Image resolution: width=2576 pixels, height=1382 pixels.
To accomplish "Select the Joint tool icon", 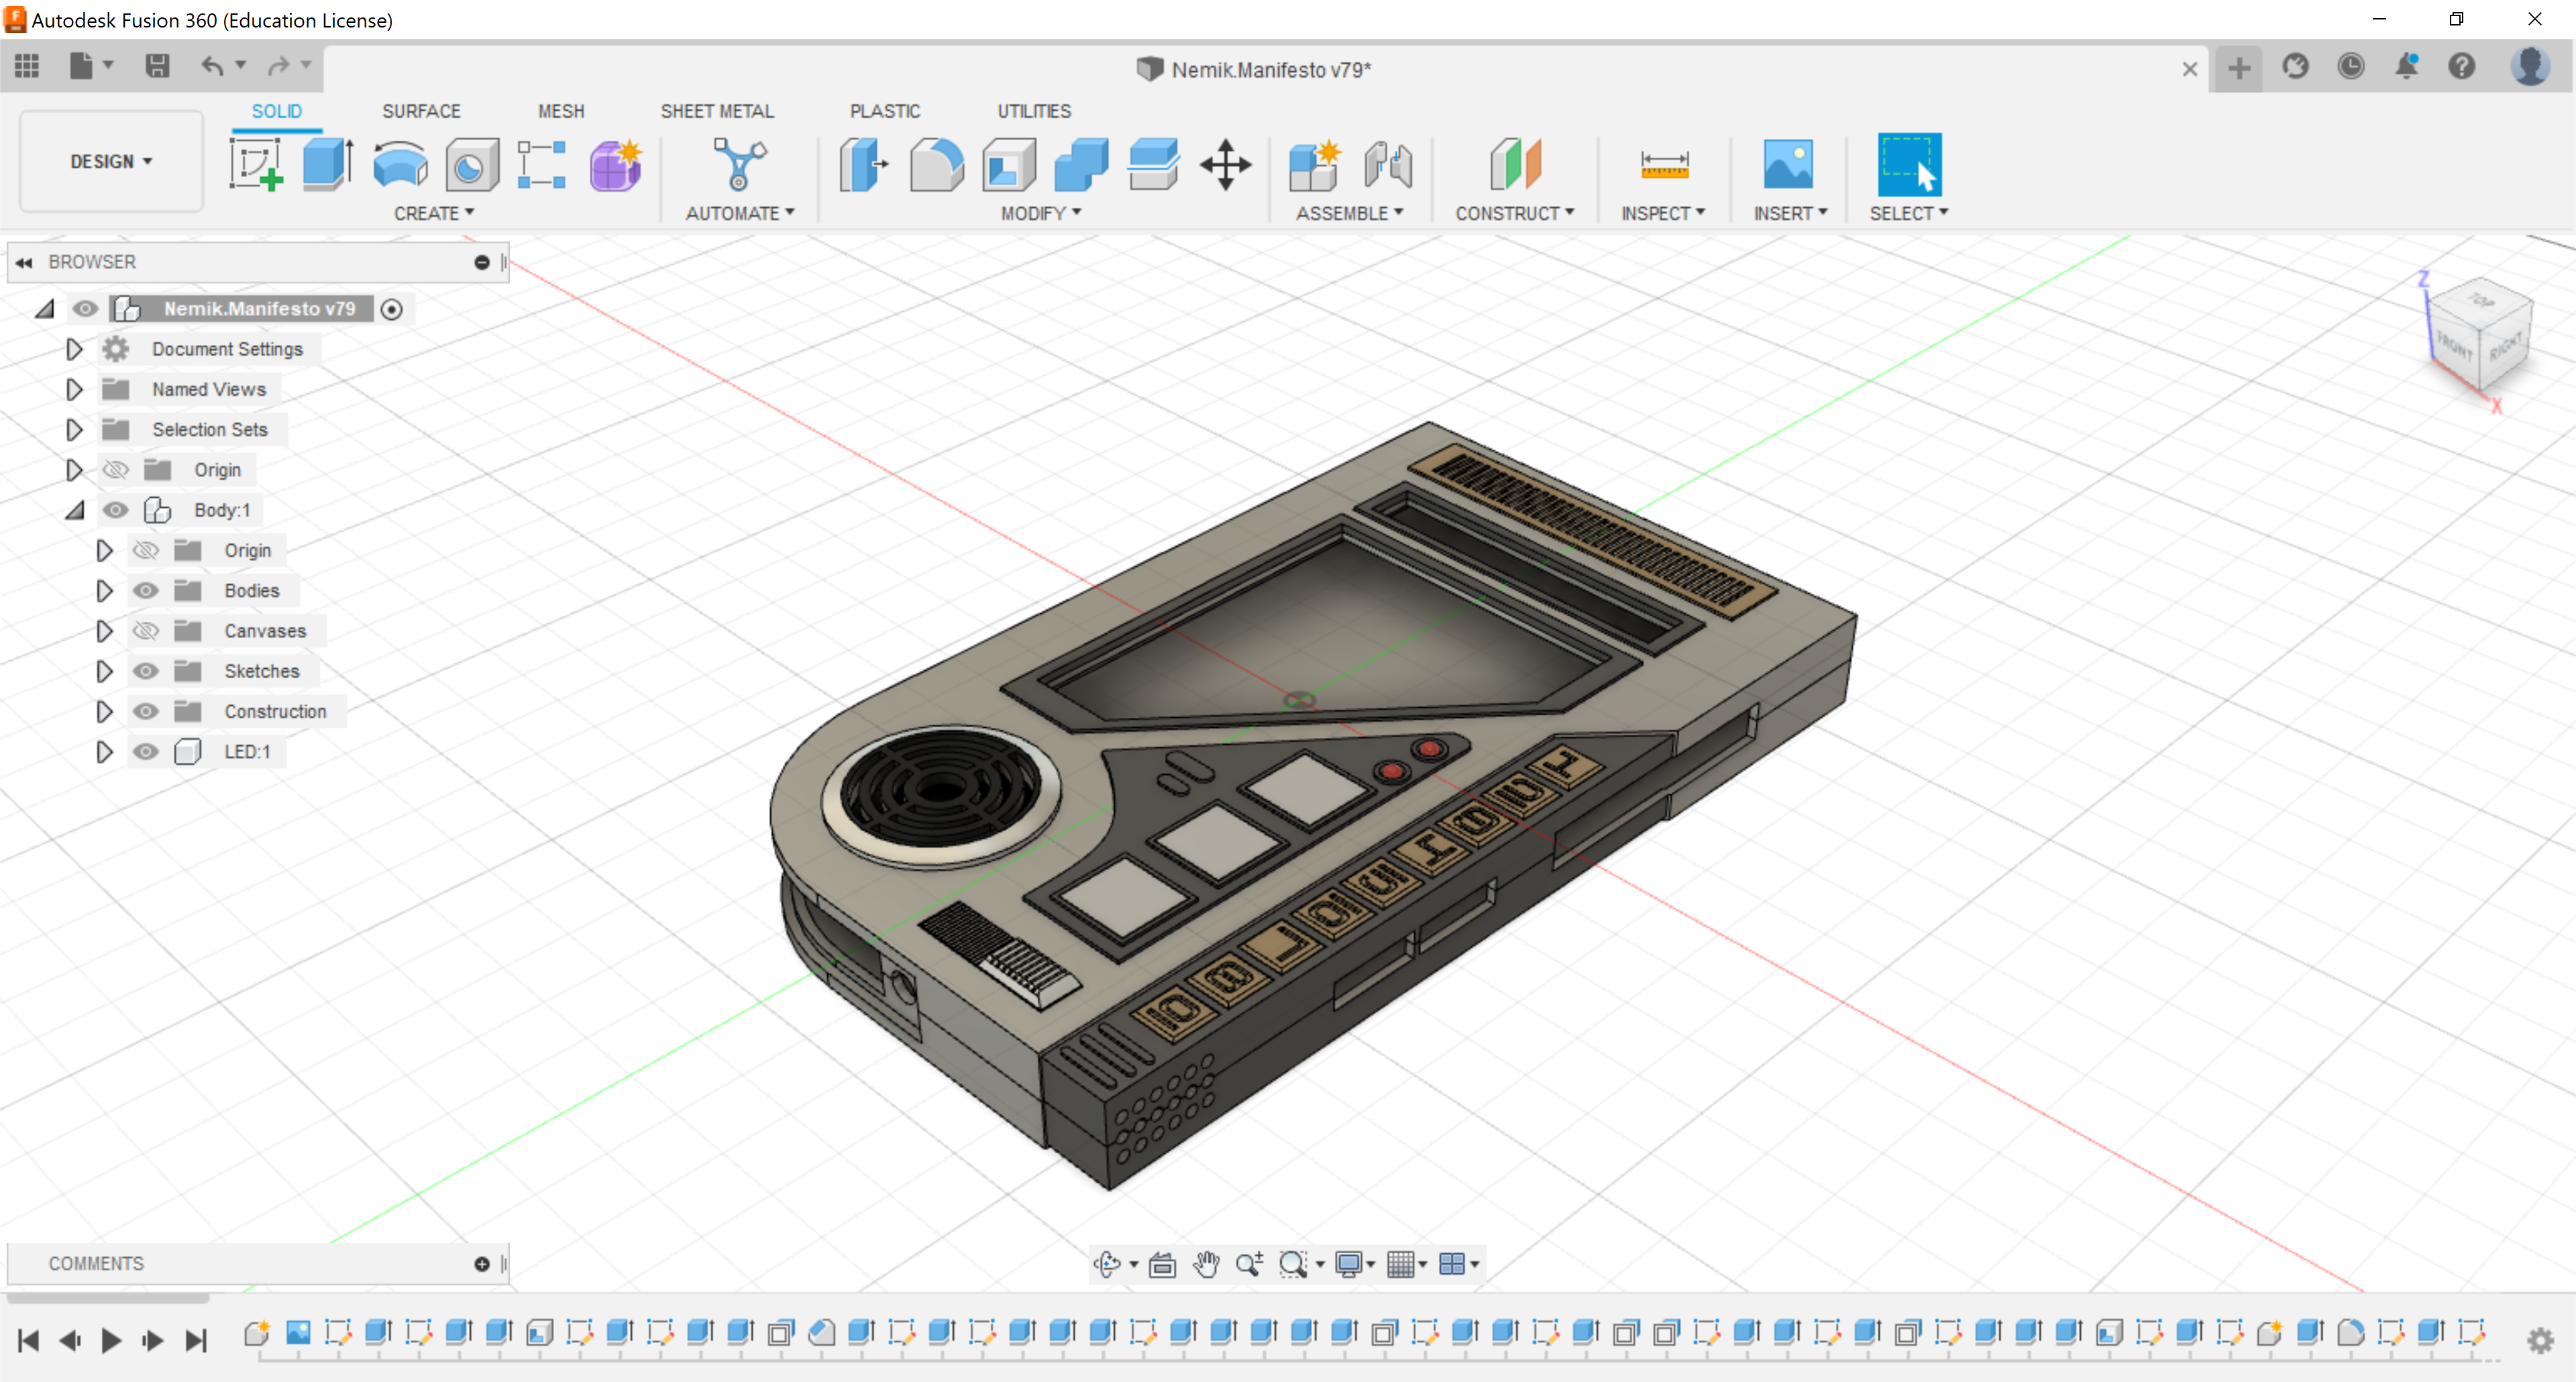I will pyautogui.click(x=1388, y=164).
